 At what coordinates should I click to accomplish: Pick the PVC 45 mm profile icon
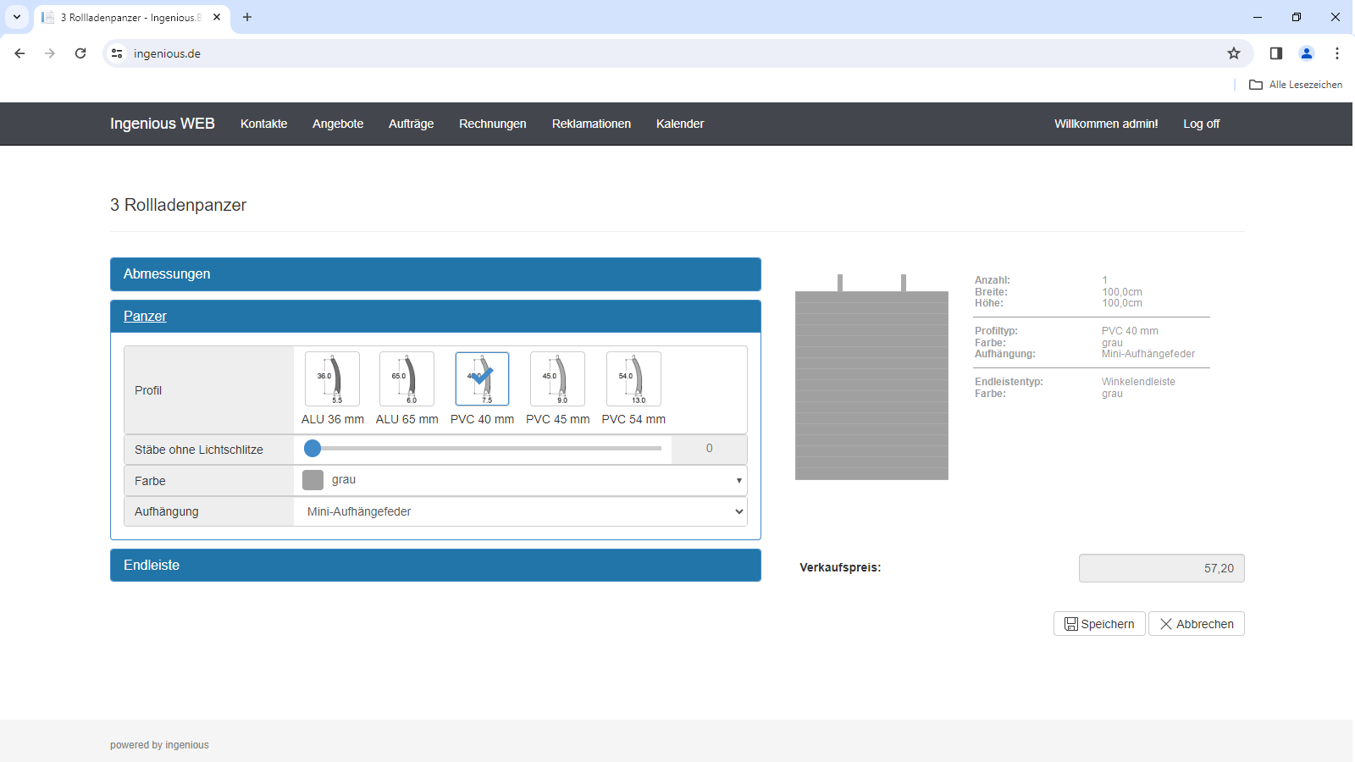point(557,379)
